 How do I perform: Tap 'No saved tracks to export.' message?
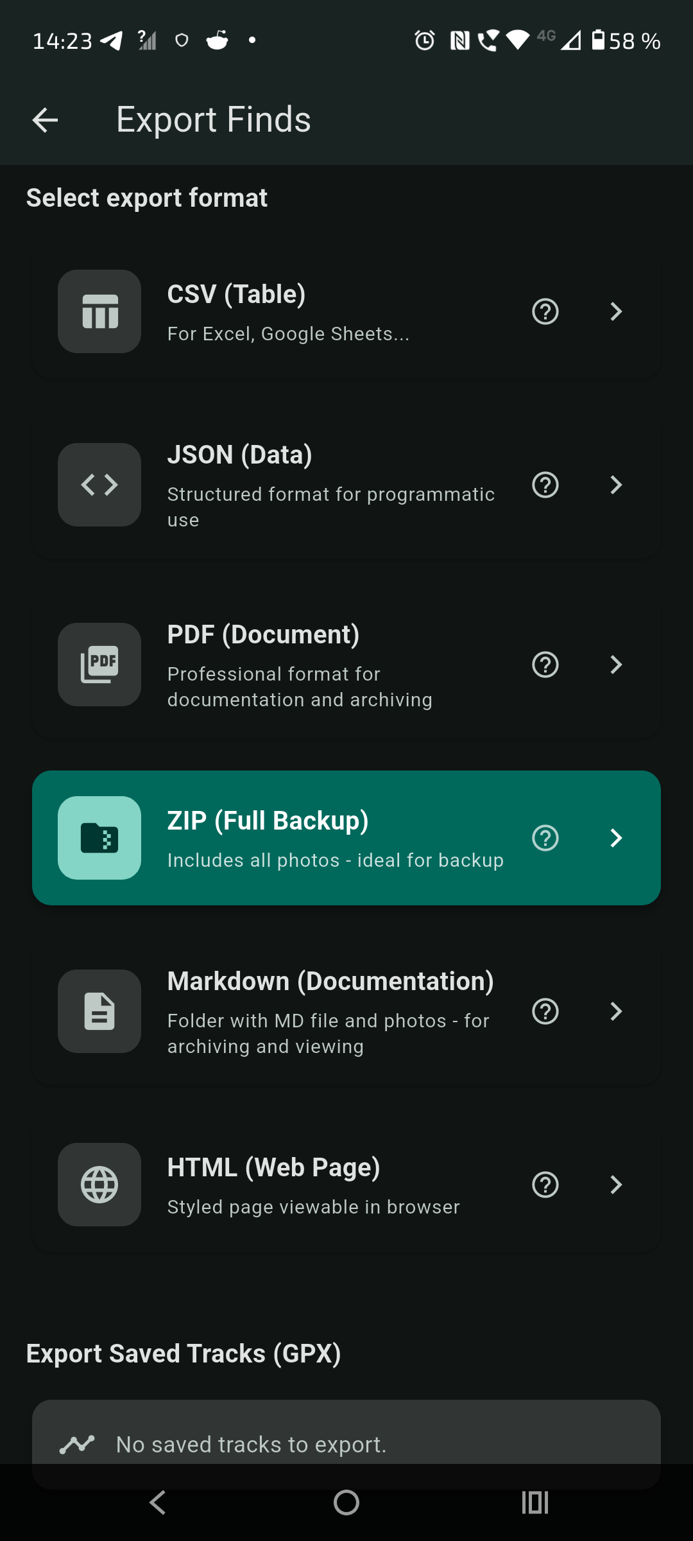[252, 1445]
